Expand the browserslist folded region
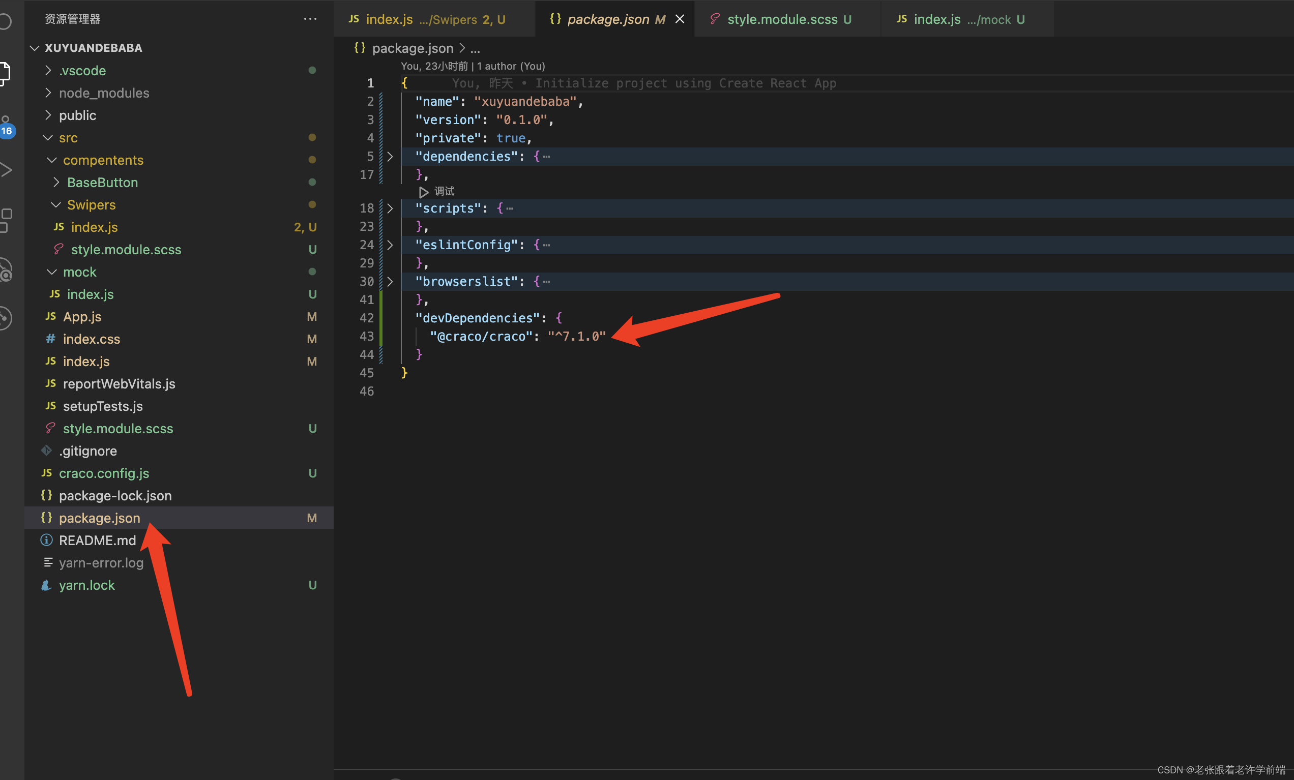This screenshot has height=780, width=1294. pos(390,281)
